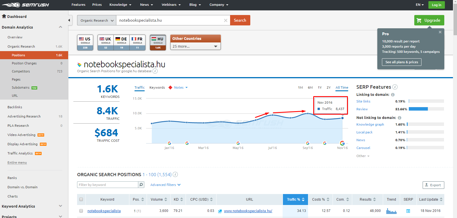This screenshot has height=218, width=457.
Task: Open the Other Countries 25 more dropdown
Action: click(x=195, y=46)
